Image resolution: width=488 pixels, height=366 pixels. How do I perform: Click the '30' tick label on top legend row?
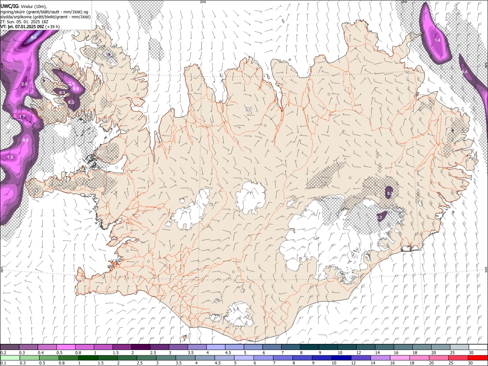point(471,353)
